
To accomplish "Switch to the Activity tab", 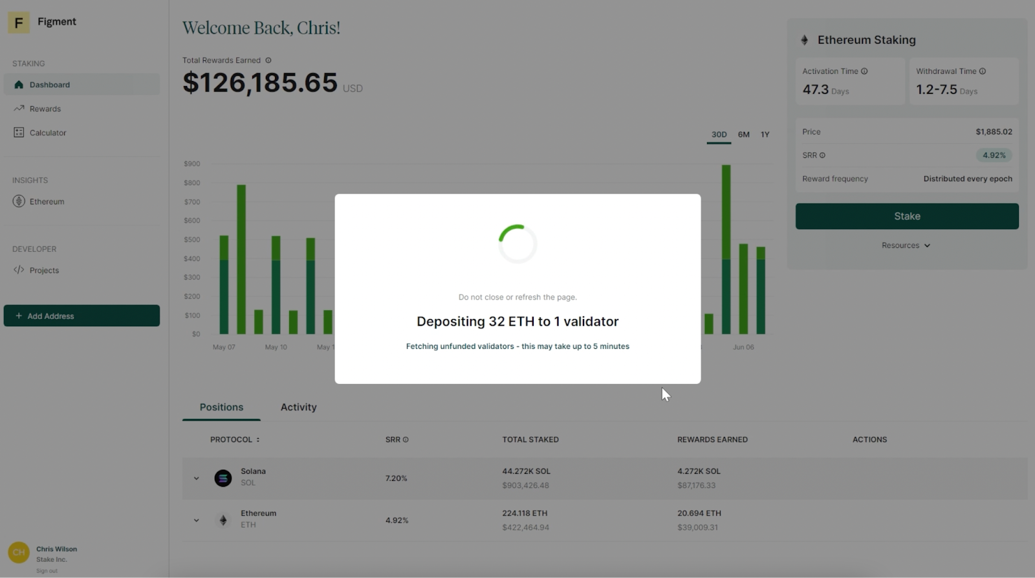I will click(299, 407).
